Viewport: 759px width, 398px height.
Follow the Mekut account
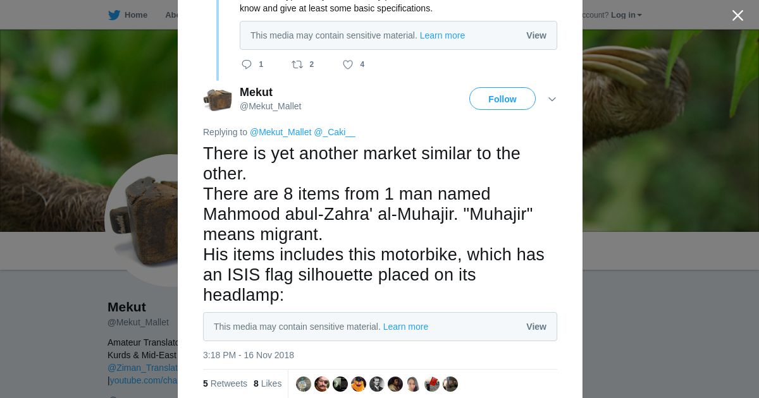point(502,99)
